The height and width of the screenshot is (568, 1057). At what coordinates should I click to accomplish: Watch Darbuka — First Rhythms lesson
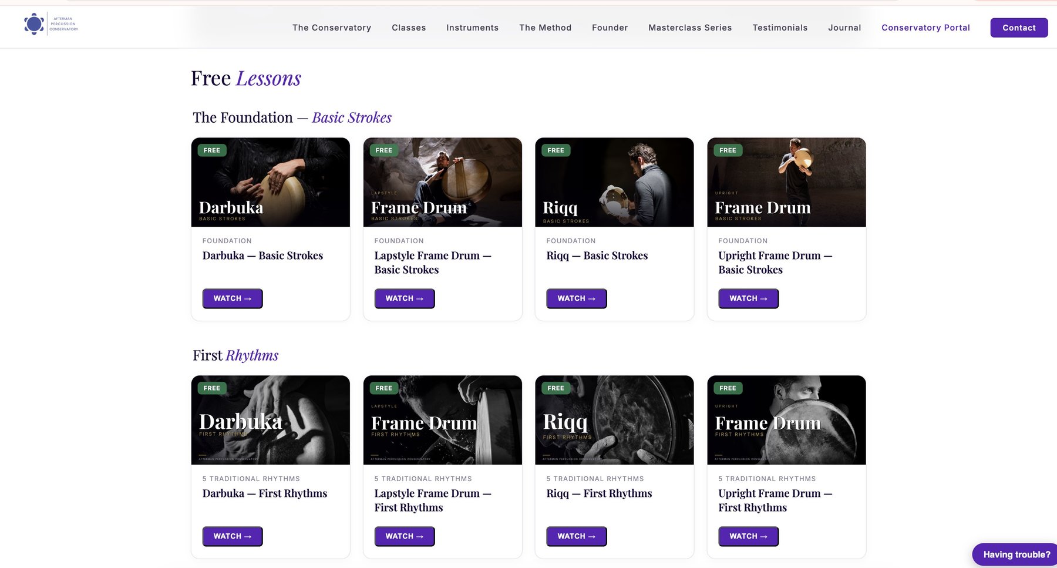(233, 536)
